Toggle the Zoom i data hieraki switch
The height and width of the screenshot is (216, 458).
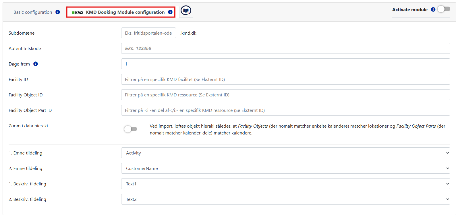click(x=131, y=129)
